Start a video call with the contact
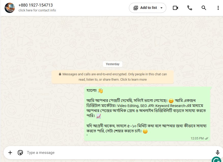The width and height of the screenshot is (223, 162). [175, 8]
